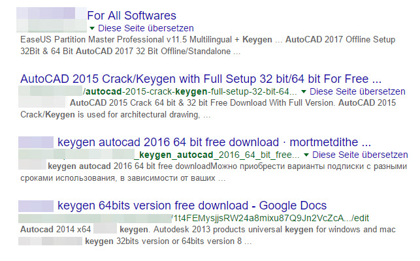
Task: Open the 'For All Softwares' result title
Action: 132,16
